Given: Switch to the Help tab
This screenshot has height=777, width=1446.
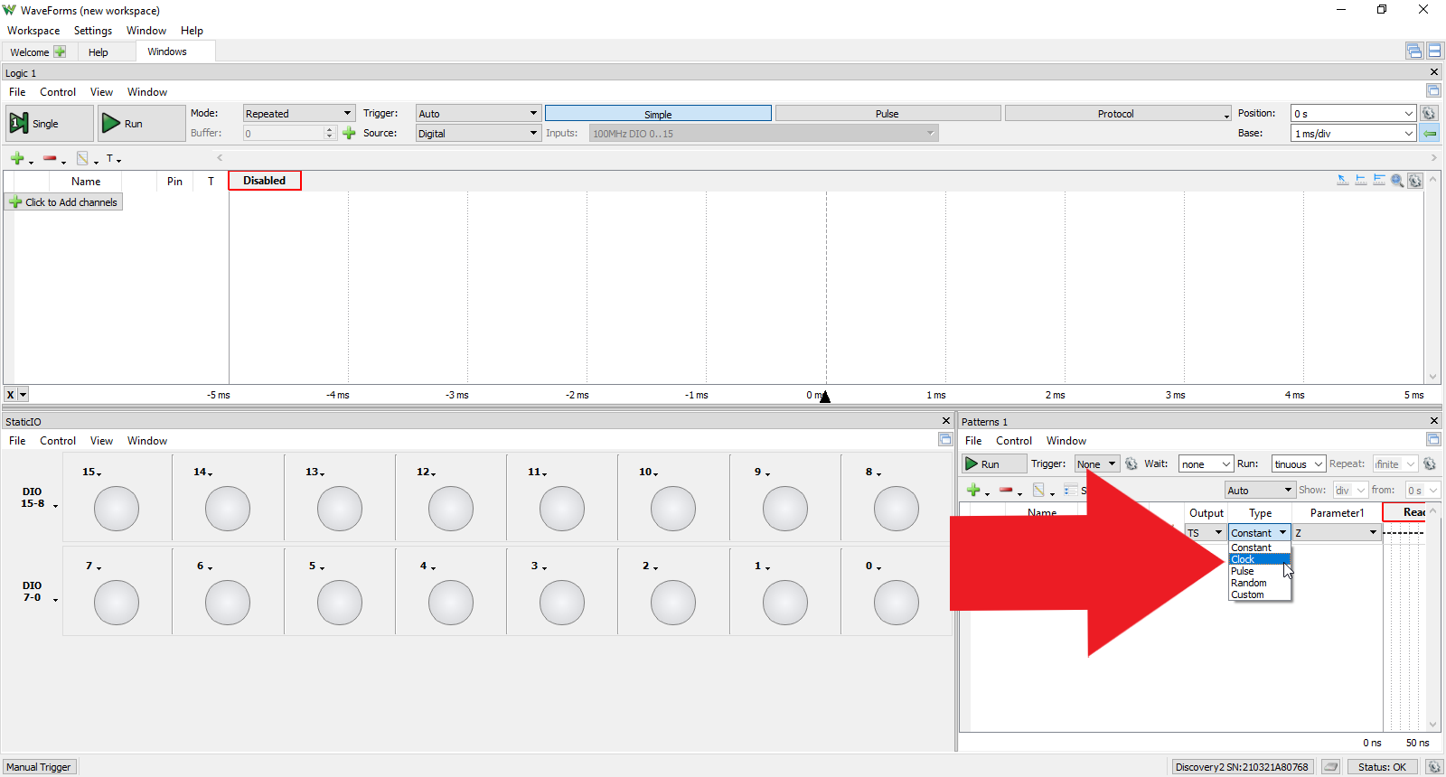Looking at the screenshot, I should pyautogui.click(x=99, y=52).
